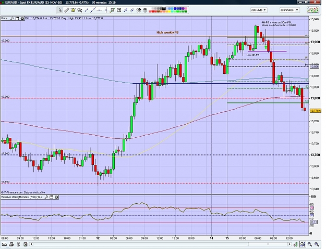Click the green up arrow chart marker
Screen dimensions: 326x249
click(265, 47)
